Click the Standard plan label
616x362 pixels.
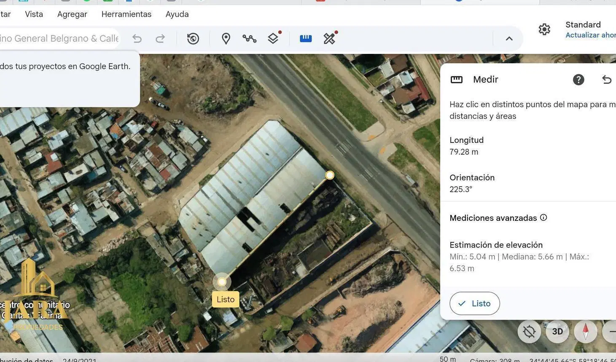(583, 24)
